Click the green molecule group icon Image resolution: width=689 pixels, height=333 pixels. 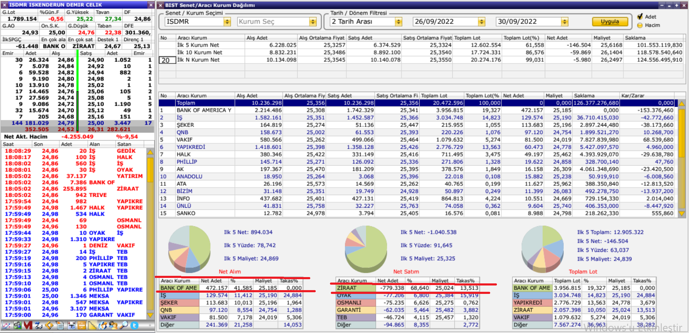(x=17, y=325)
